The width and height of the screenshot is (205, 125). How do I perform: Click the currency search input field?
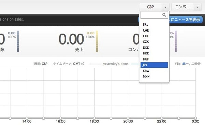click(x=154, y=15)
